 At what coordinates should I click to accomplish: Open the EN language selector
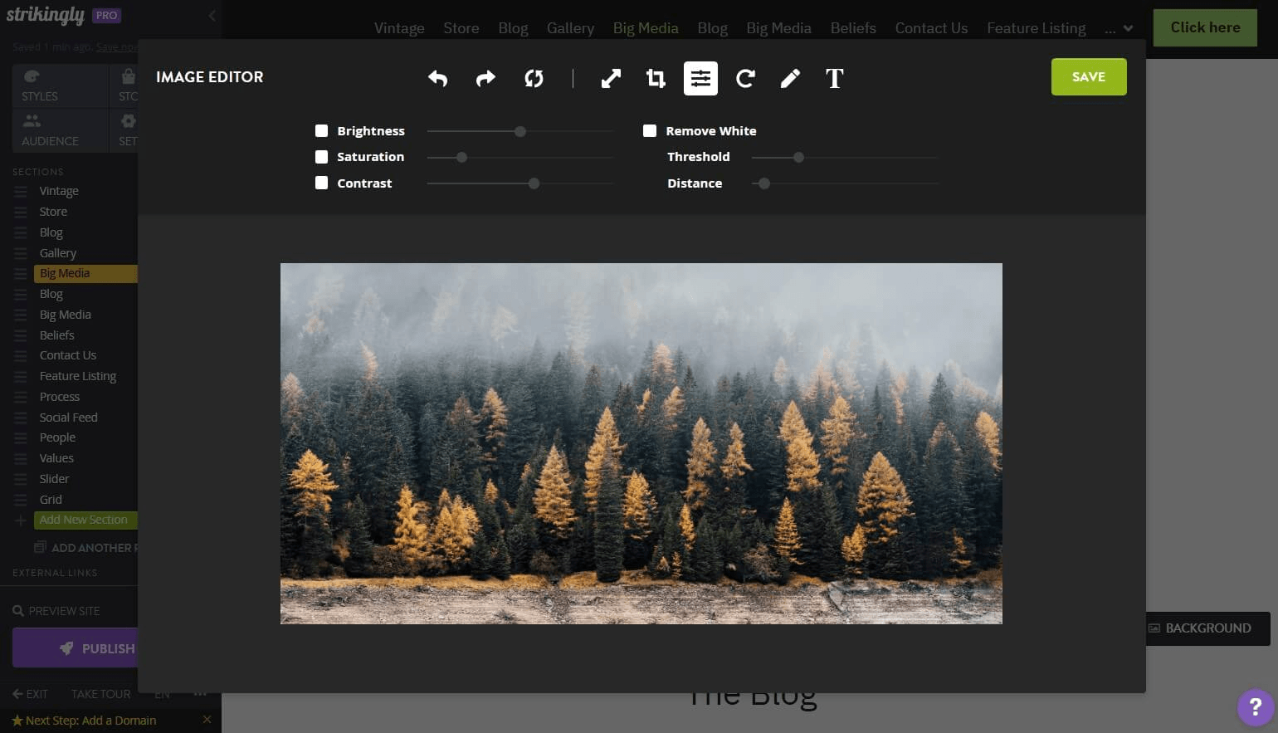pos(162,694)
